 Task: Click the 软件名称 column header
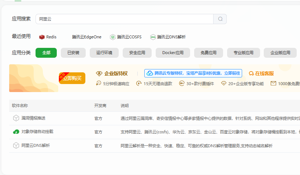tap(20, 106)
